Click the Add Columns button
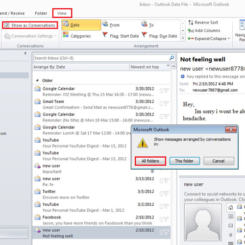Viewport: 245px width, 245px height. coord(204,30)
